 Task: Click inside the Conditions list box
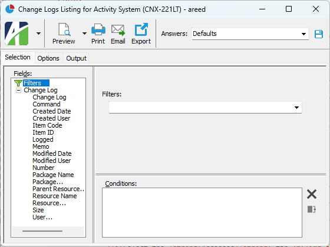point(202,212)
